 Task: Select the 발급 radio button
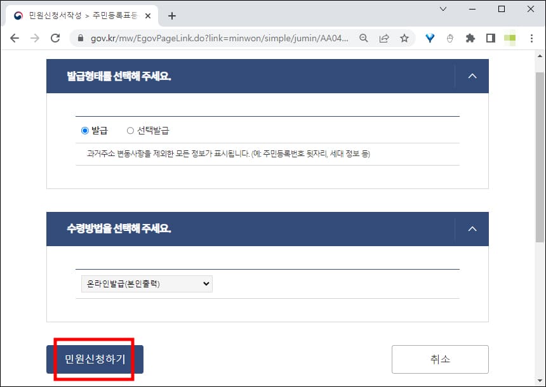(84, 130)
